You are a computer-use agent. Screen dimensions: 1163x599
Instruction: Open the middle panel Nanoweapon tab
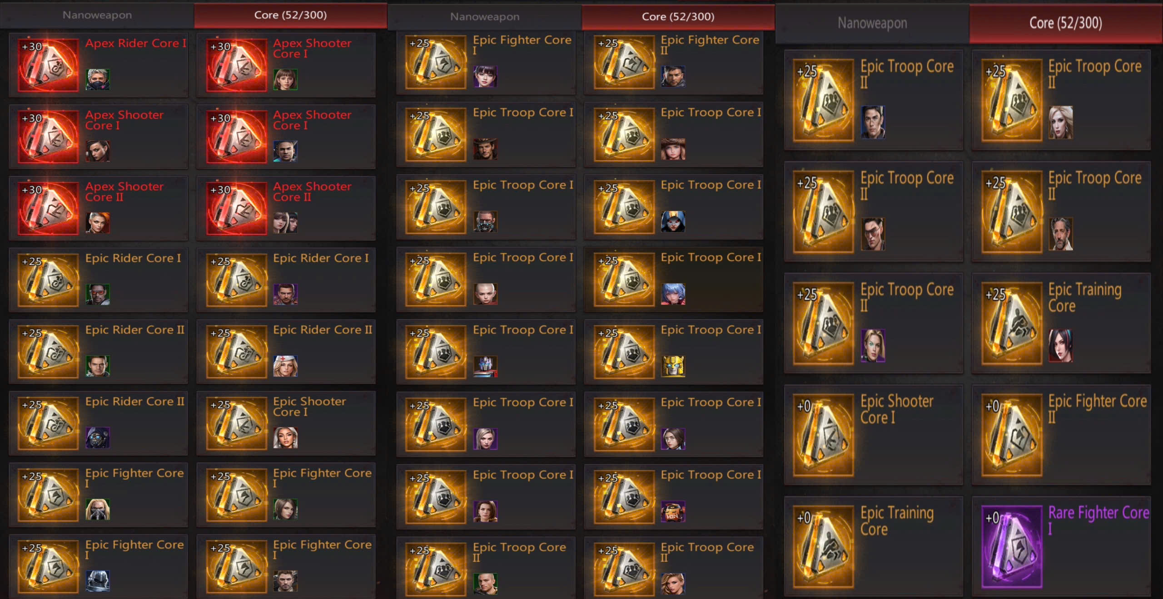[485, 17]
